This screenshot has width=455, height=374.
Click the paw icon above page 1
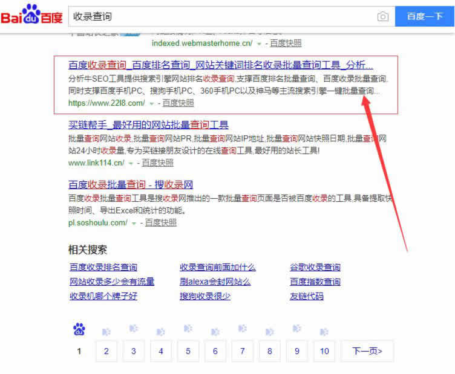click(x=79, y=330)
